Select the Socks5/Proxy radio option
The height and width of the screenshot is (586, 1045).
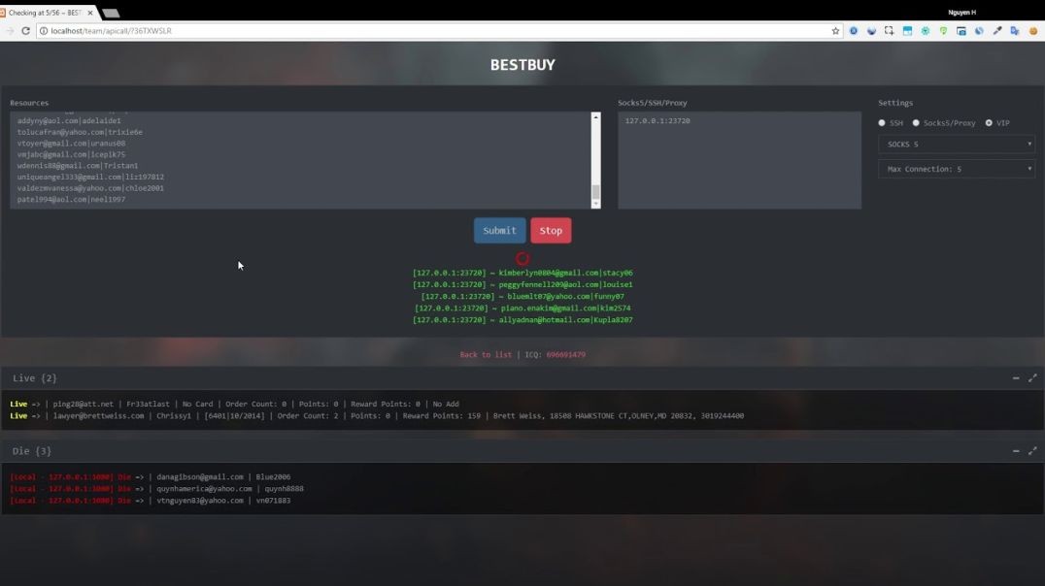916,122
